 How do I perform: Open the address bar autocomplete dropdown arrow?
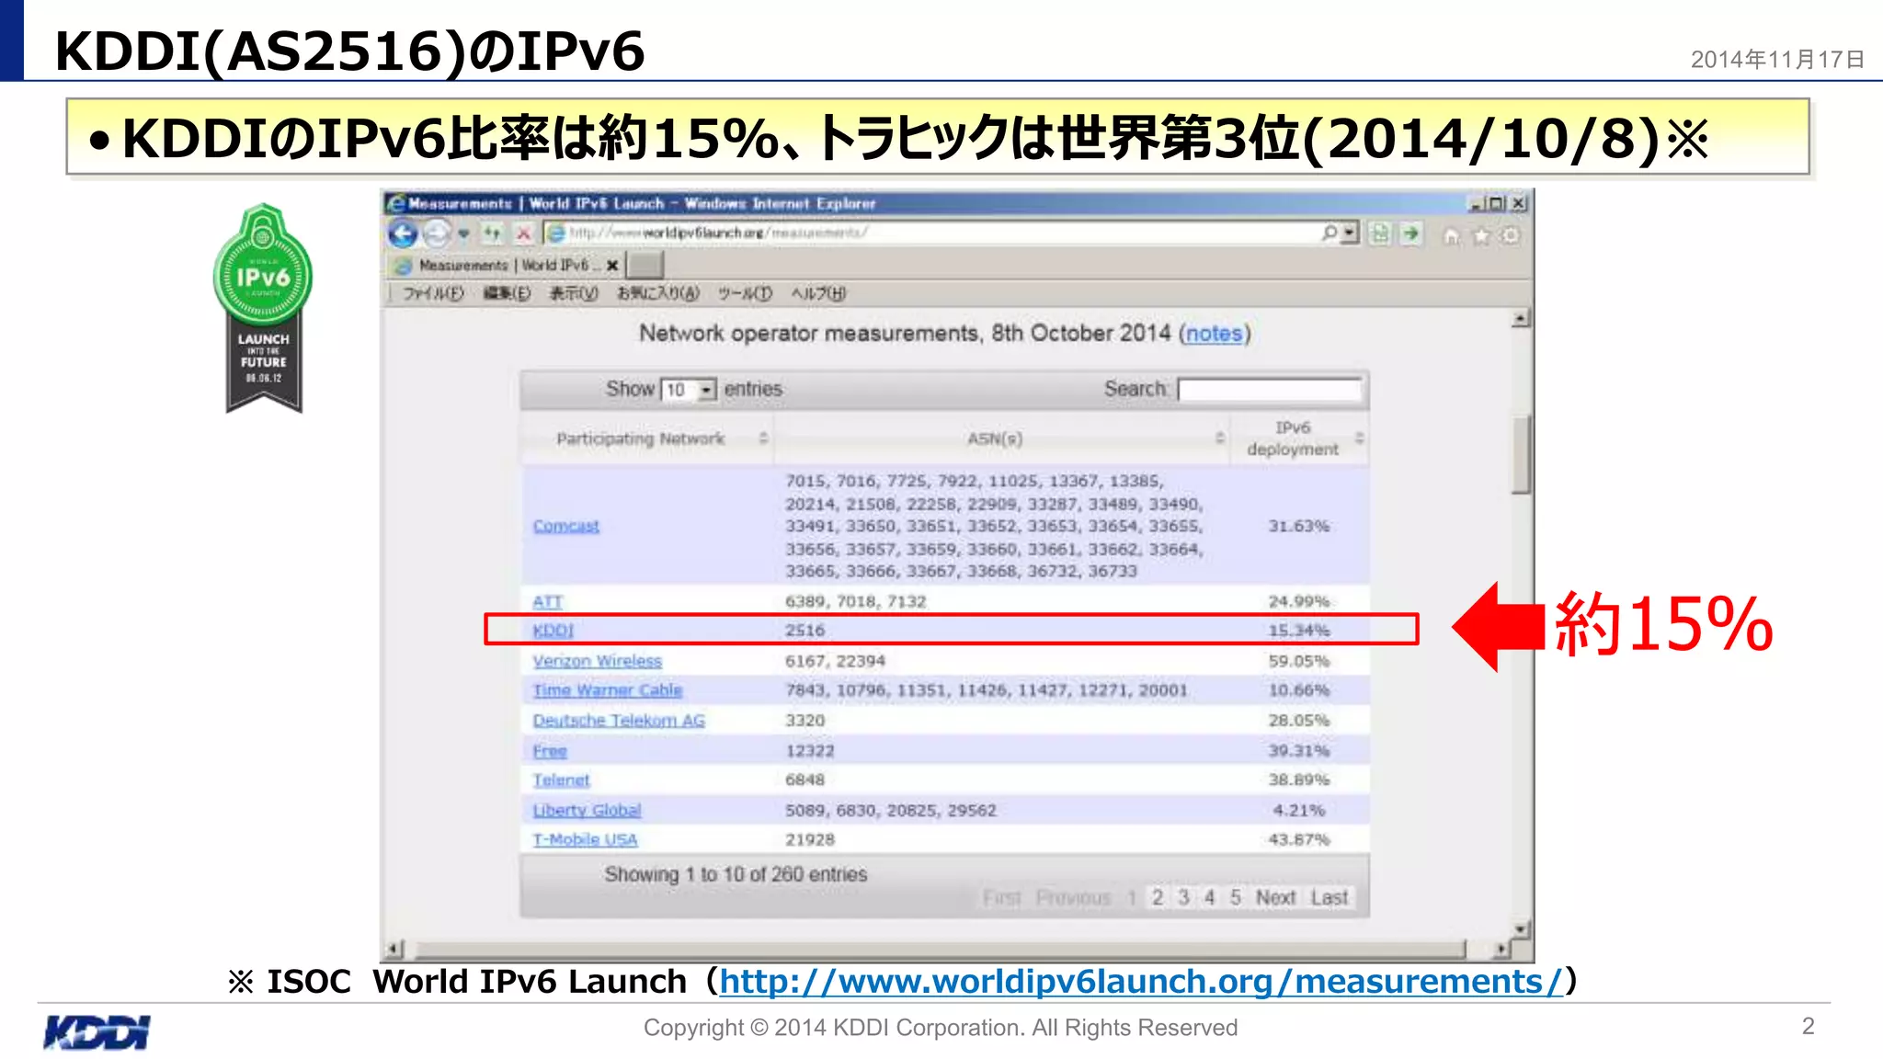[x=1349, y=233]
